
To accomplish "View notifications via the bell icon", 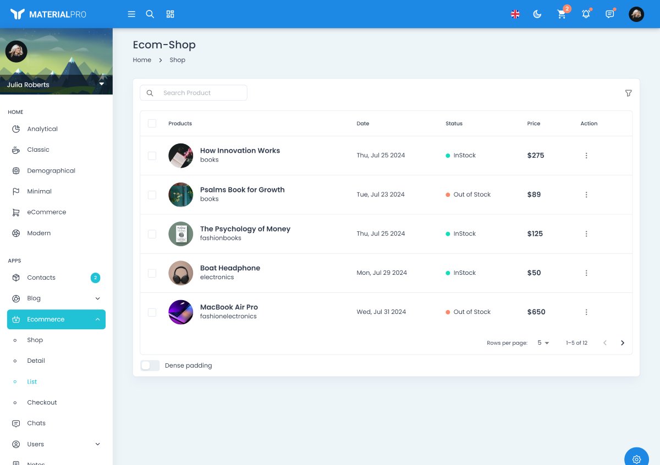I will coord(585,14).
